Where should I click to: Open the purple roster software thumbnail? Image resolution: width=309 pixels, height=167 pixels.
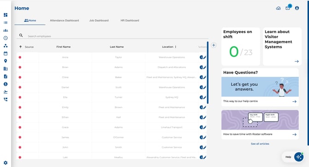pyautogui.click(x=260, y=120)
